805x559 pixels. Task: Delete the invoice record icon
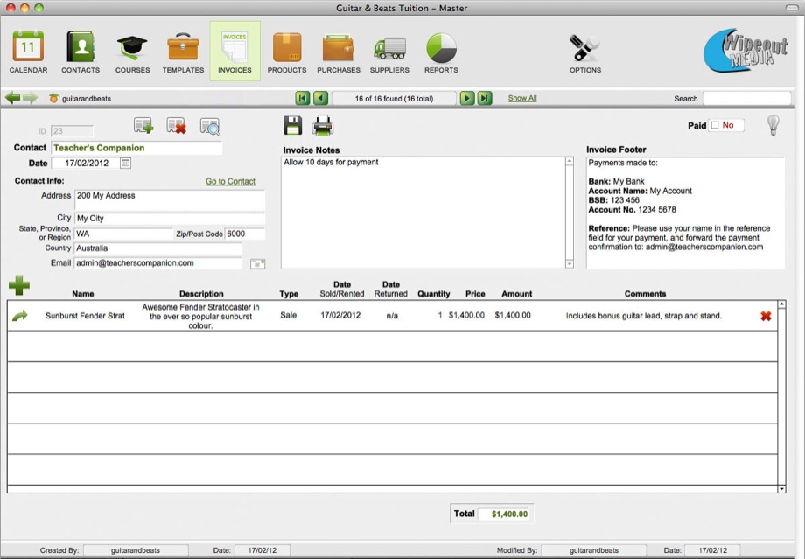coord(177,127)
